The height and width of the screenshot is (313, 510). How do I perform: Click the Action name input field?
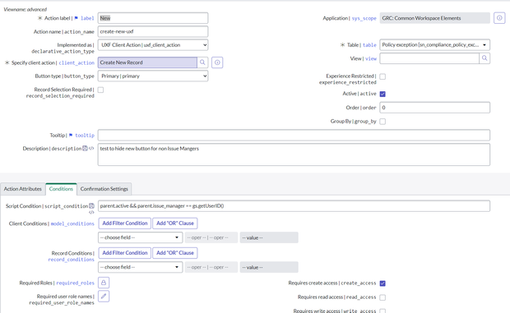pyautogui.click(x=153, y=31)
